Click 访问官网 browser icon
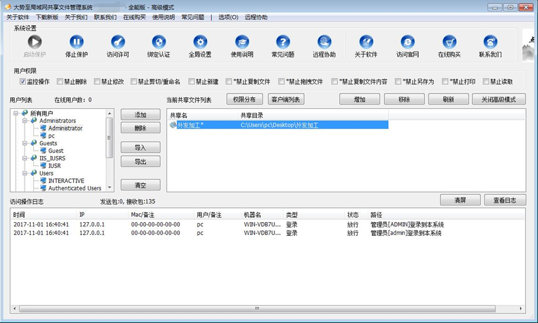 (407, 42)
